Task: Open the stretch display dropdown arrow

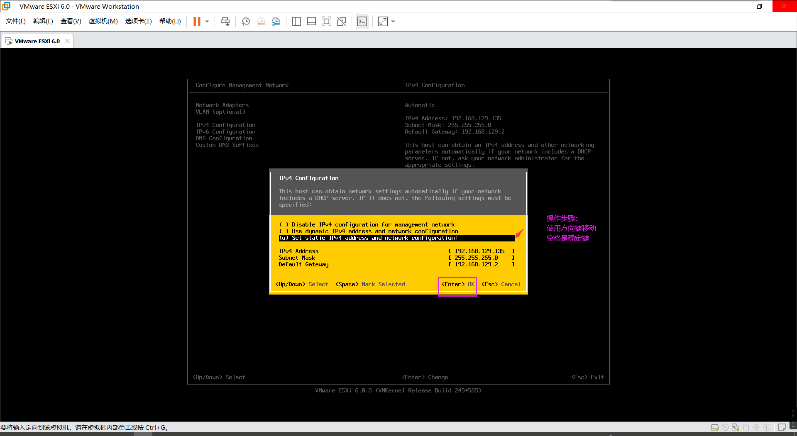Action: point(393,21)
